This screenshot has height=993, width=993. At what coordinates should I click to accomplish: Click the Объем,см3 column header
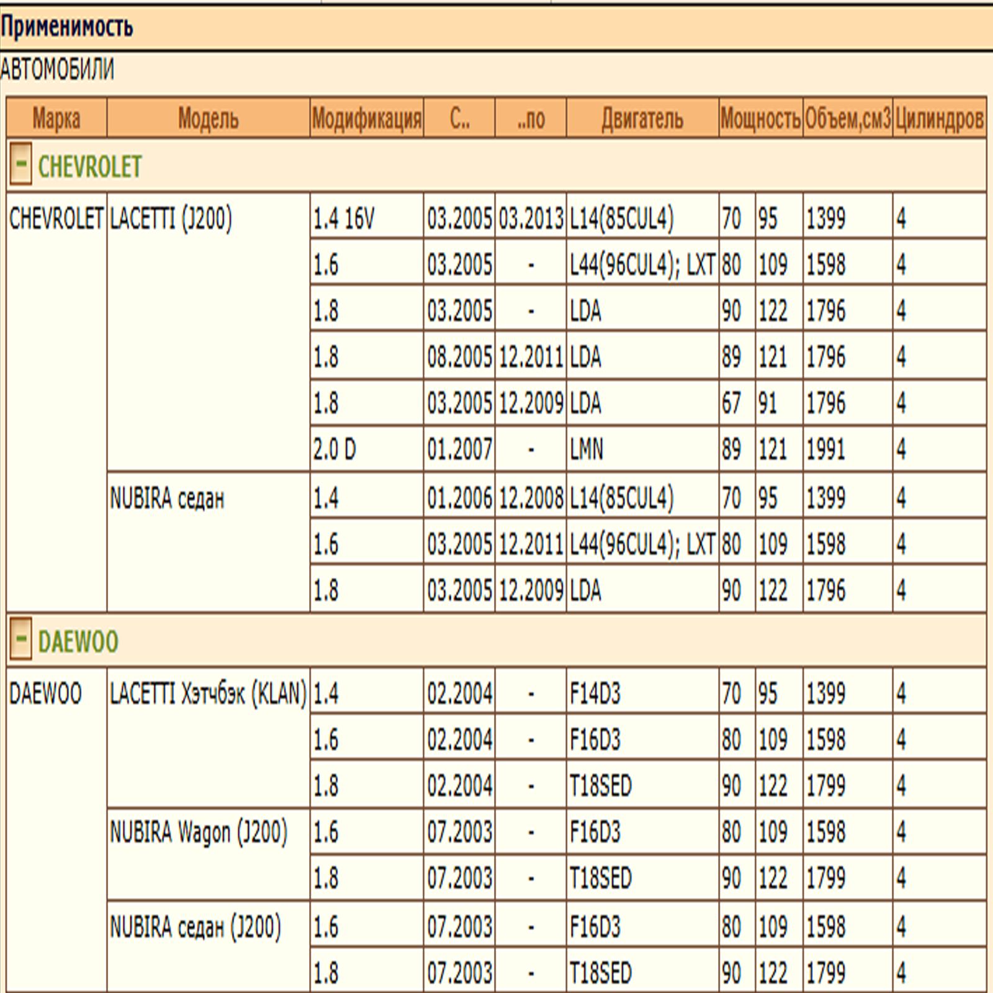pyautogui.click(x=848, y=117)
